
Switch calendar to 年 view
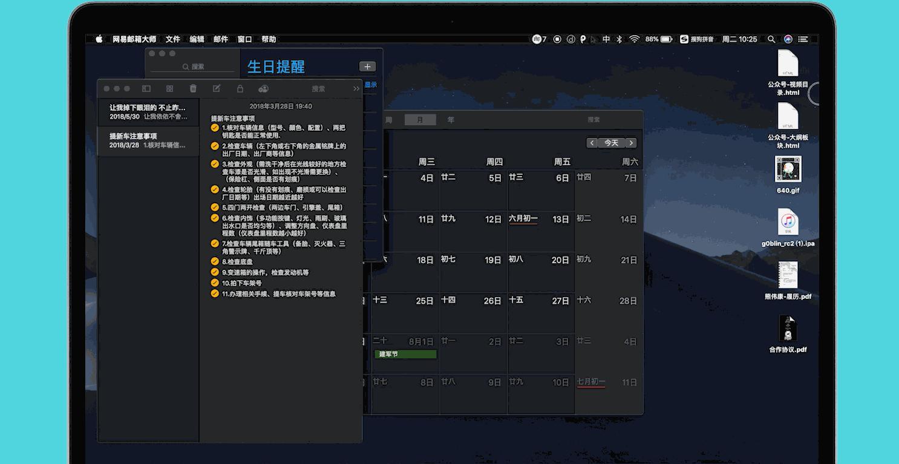tap(451, 119)
